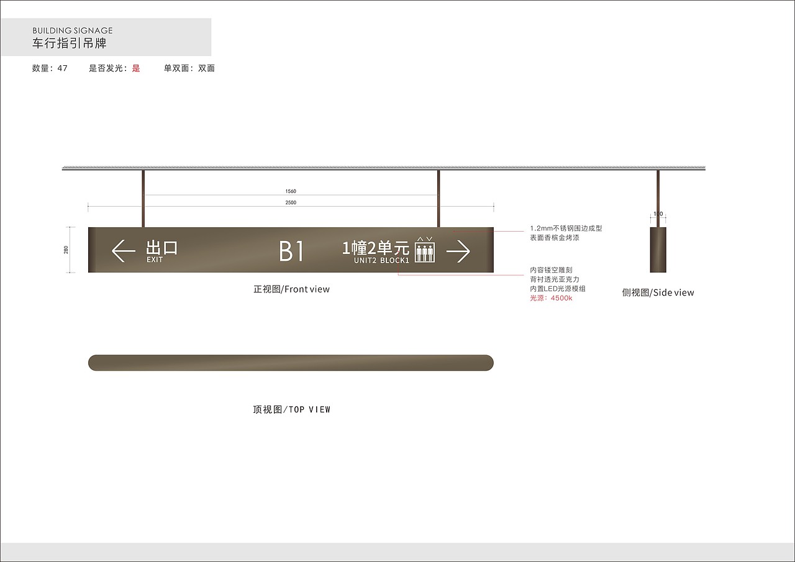
Task: Click the 单双面: 双面 text
Action: coord(189,68)
